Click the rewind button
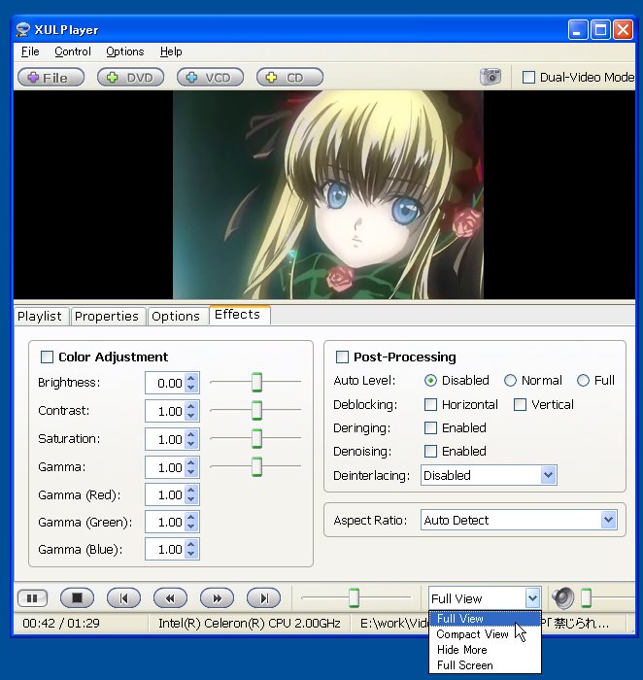Image resolution: width=643 pixels, height=680 pixels. pyautogui.click(x=170, y=598)
